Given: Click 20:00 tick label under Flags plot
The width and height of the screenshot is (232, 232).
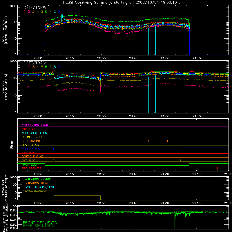Looking at the screenshot, I should pyautogui.click(x=38, y=174).
